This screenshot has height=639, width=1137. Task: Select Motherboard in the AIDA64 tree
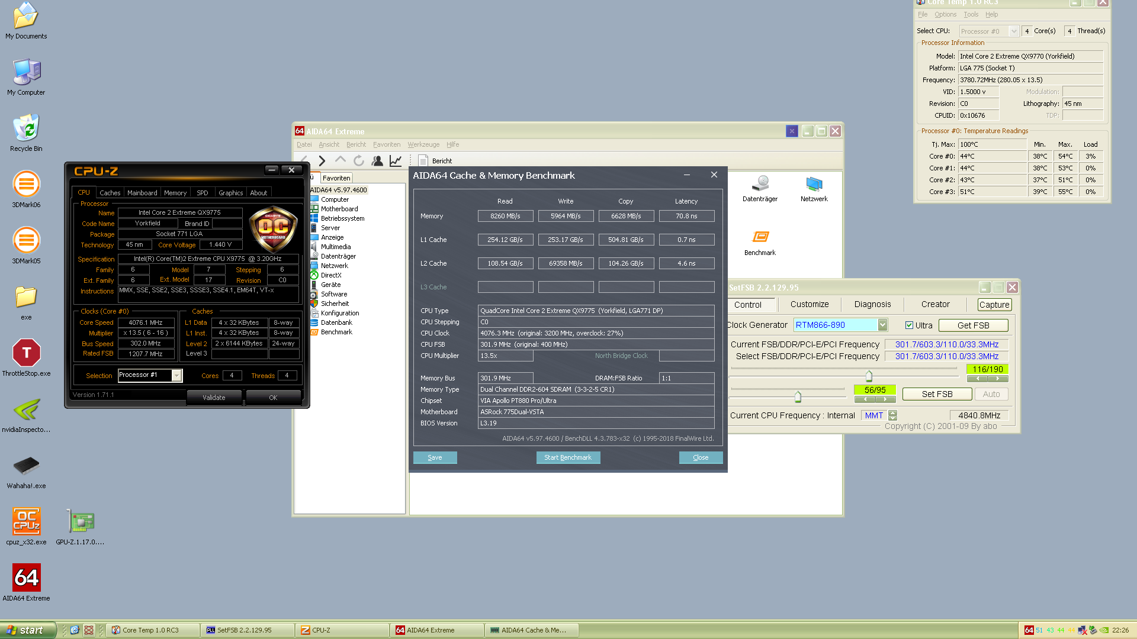tap(339, 209)
